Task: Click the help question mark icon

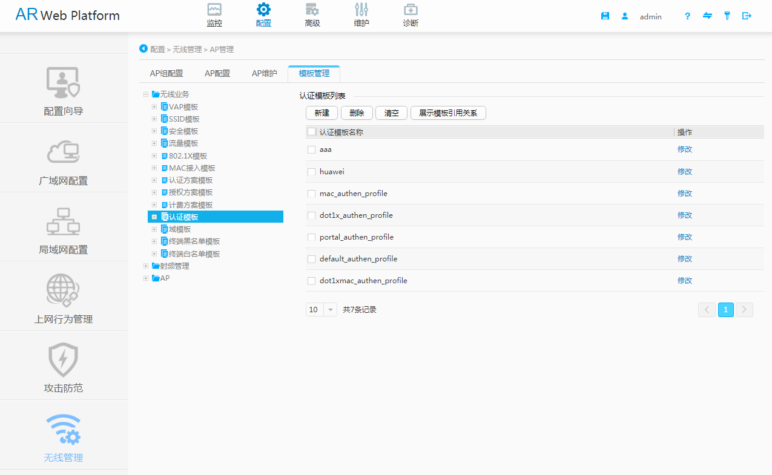Action: (687, 16)
